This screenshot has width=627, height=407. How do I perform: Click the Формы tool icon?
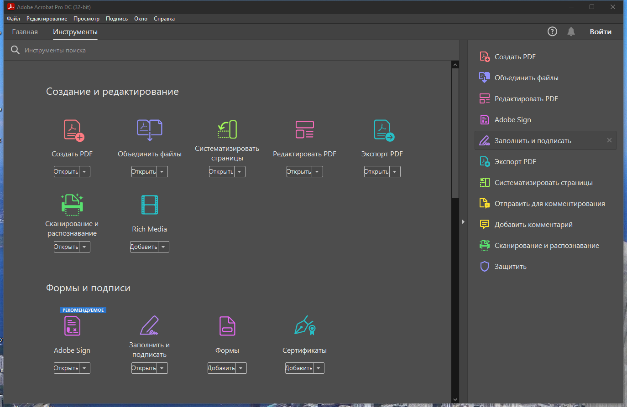pos(227,326)
